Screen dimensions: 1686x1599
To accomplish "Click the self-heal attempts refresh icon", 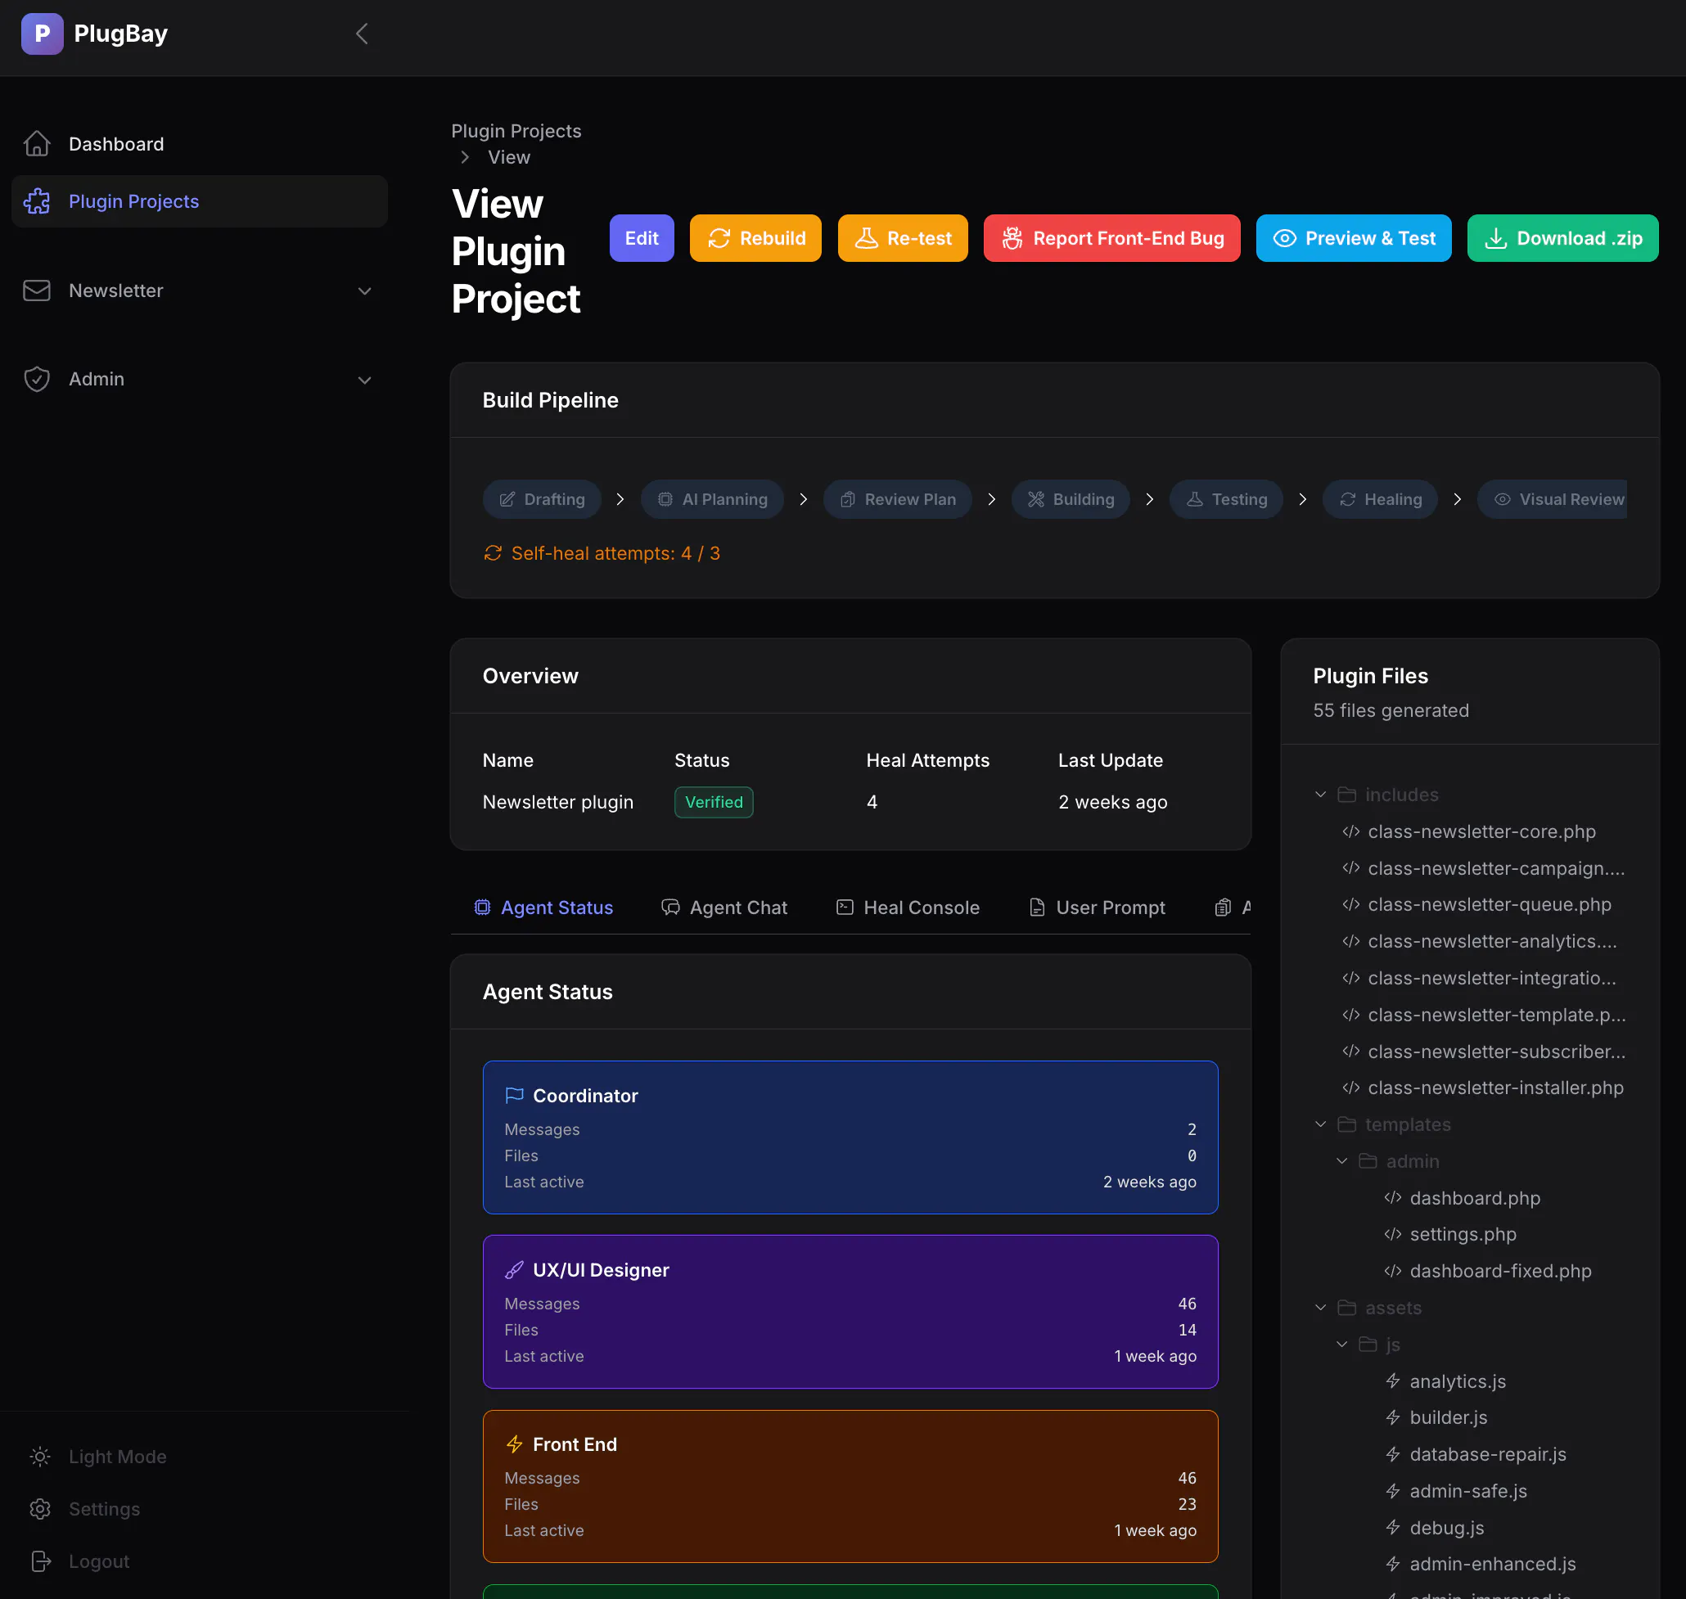I will click(x=493, y=553).
